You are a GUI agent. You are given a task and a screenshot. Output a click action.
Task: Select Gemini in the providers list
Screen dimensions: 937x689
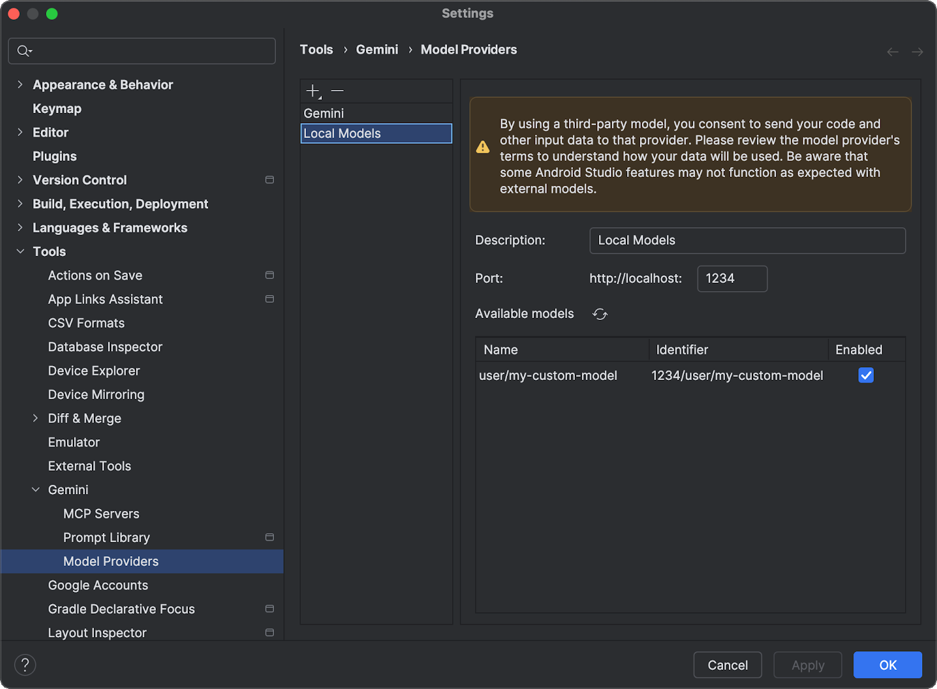324,113
